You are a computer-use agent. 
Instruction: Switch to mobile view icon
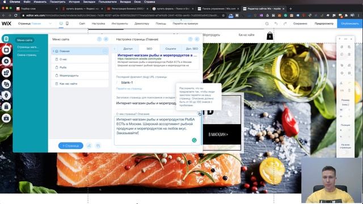click(67, 24)
